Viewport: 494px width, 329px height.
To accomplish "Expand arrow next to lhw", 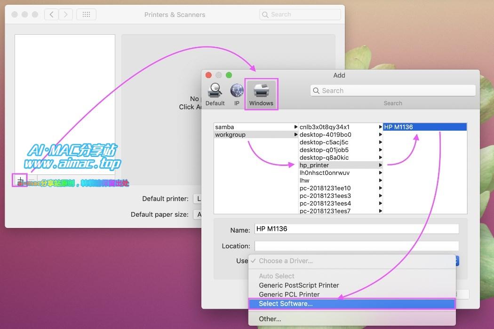I will (380, 180).
